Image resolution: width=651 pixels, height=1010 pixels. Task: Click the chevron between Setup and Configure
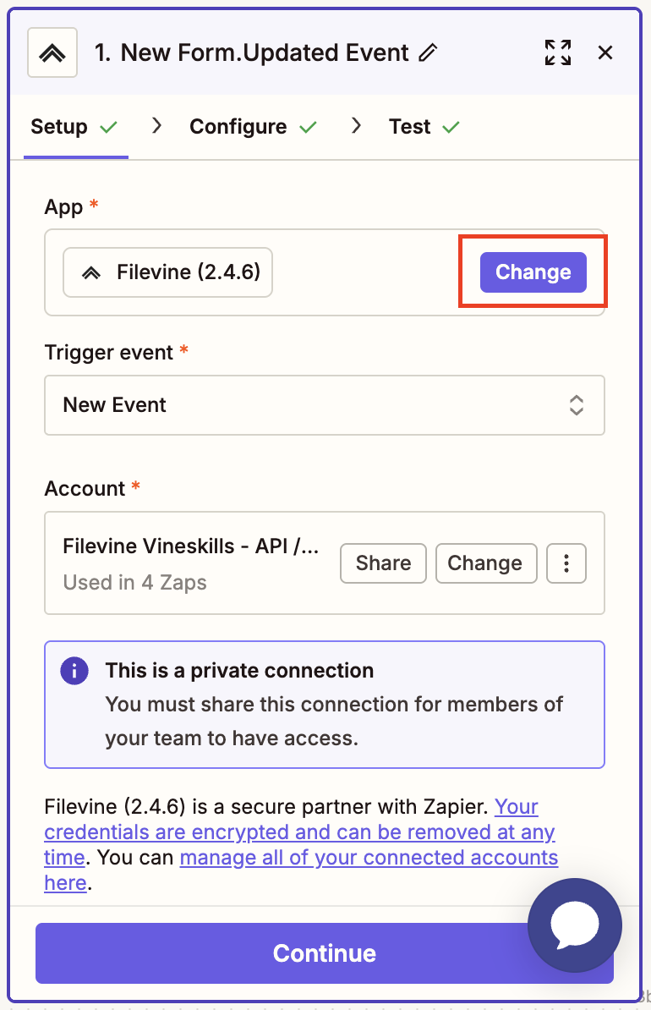[156, 126]
